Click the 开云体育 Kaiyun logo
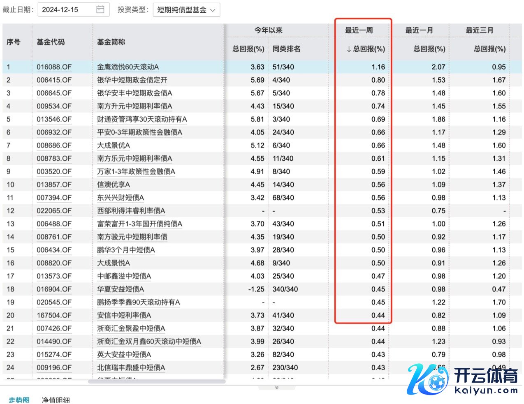The width and height of the screenshot is (524, 404). [463, 379]
